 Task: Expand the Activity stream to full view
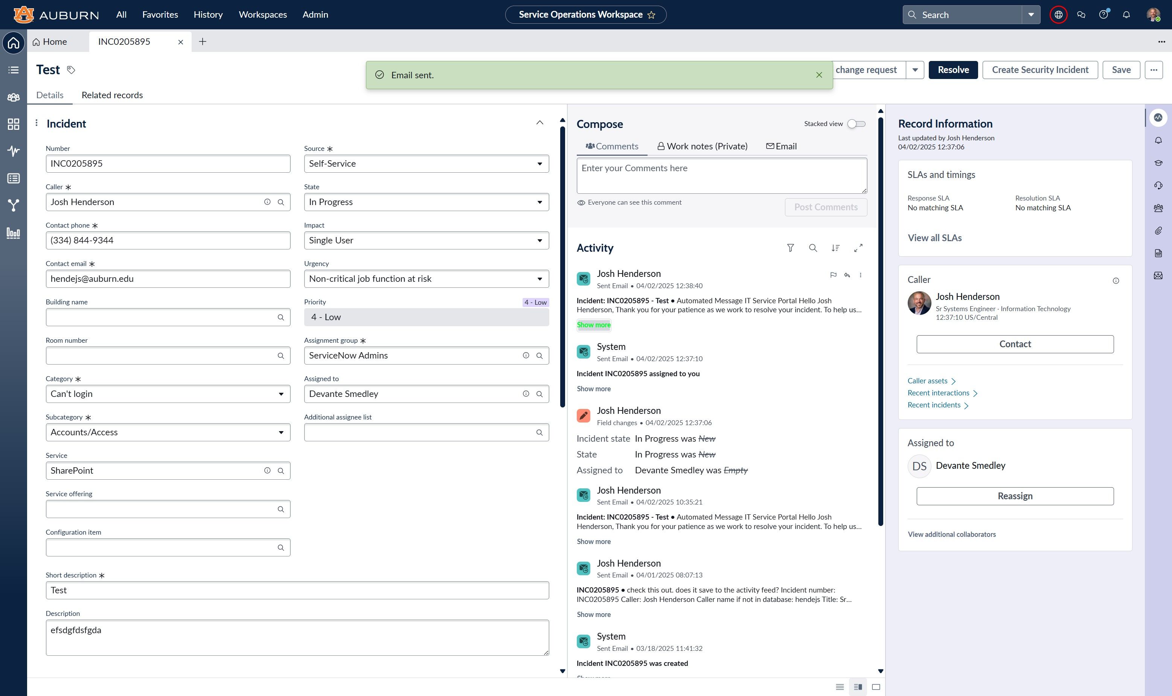tap(858, 248)
